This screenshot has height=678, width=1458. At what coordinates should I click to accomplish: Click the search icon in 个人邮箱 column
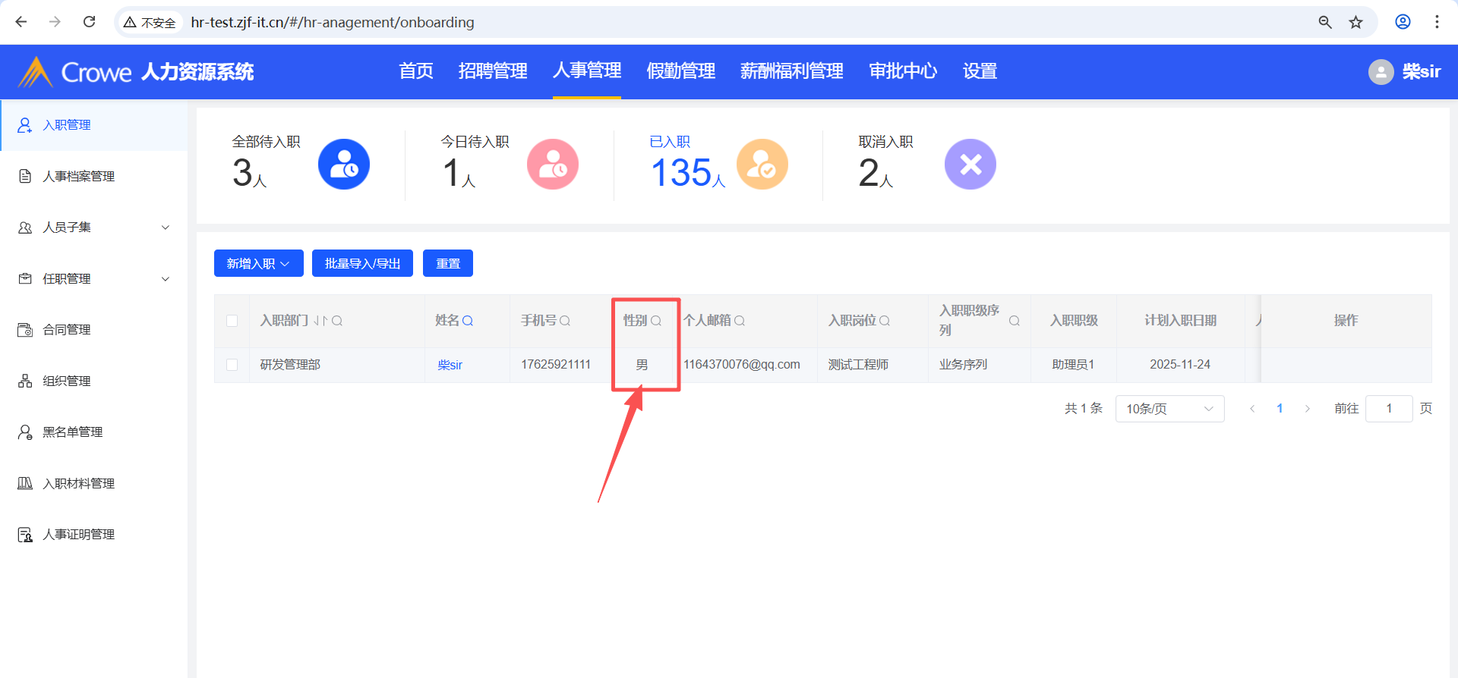click(740, 321)
